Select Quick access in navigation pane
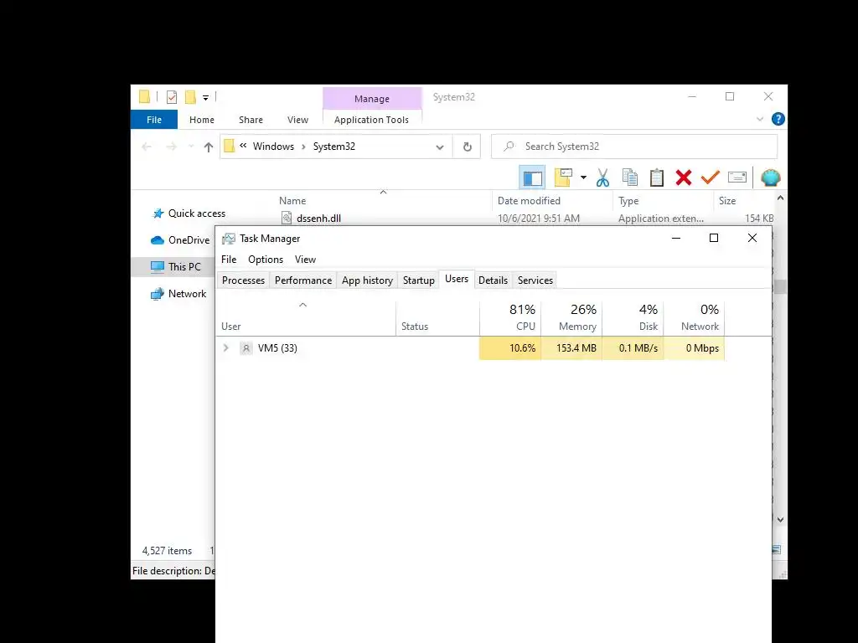Screen dimensions: 858x643 196,213
